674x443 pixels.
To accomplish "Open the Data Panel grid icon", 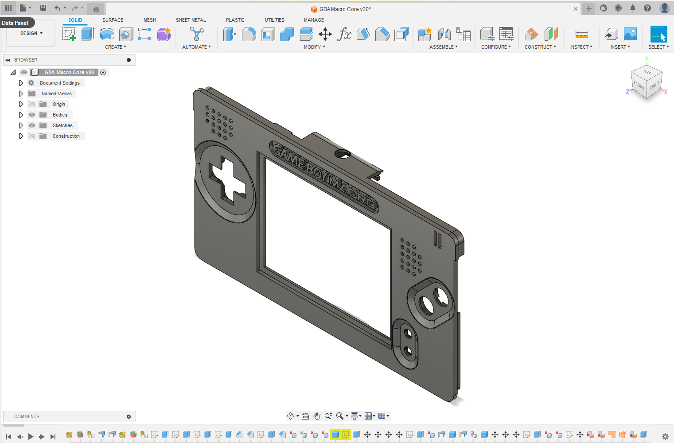I will (x=8, y=8).
